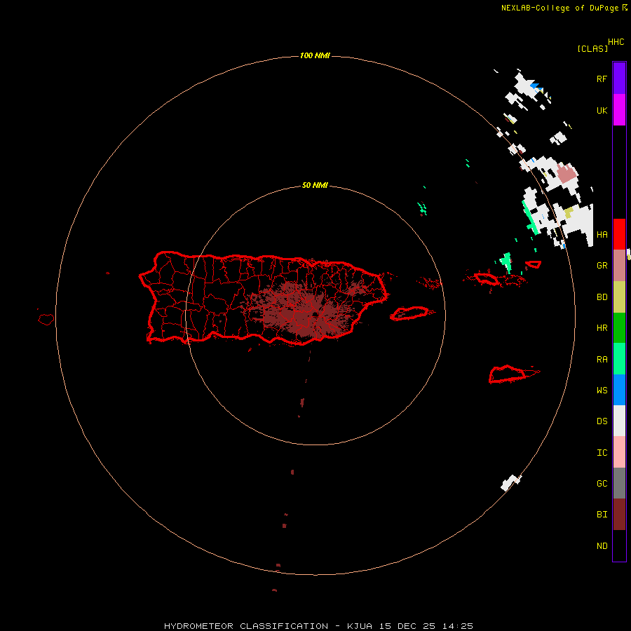
Task: Click the 'HA' legend label
Action: coord(602,235)
